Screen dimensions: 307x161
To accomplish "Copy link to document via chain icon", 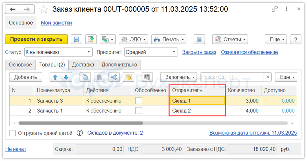I will [x=274, y=9].
